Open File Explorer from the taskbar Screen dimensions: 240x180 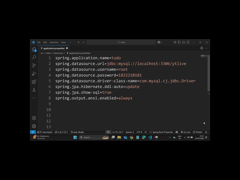(119, 137)
